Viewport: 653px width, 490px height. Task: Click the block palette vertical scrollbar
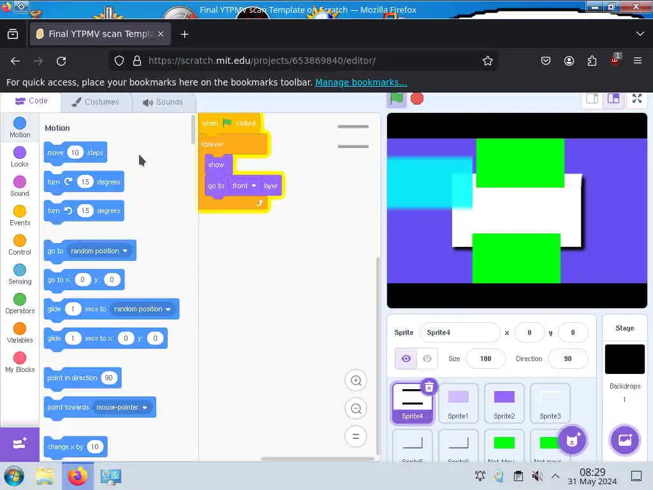pos(193,130)
